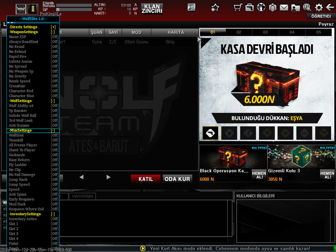Toggle Anti Spam Off value

click(55, 194)
